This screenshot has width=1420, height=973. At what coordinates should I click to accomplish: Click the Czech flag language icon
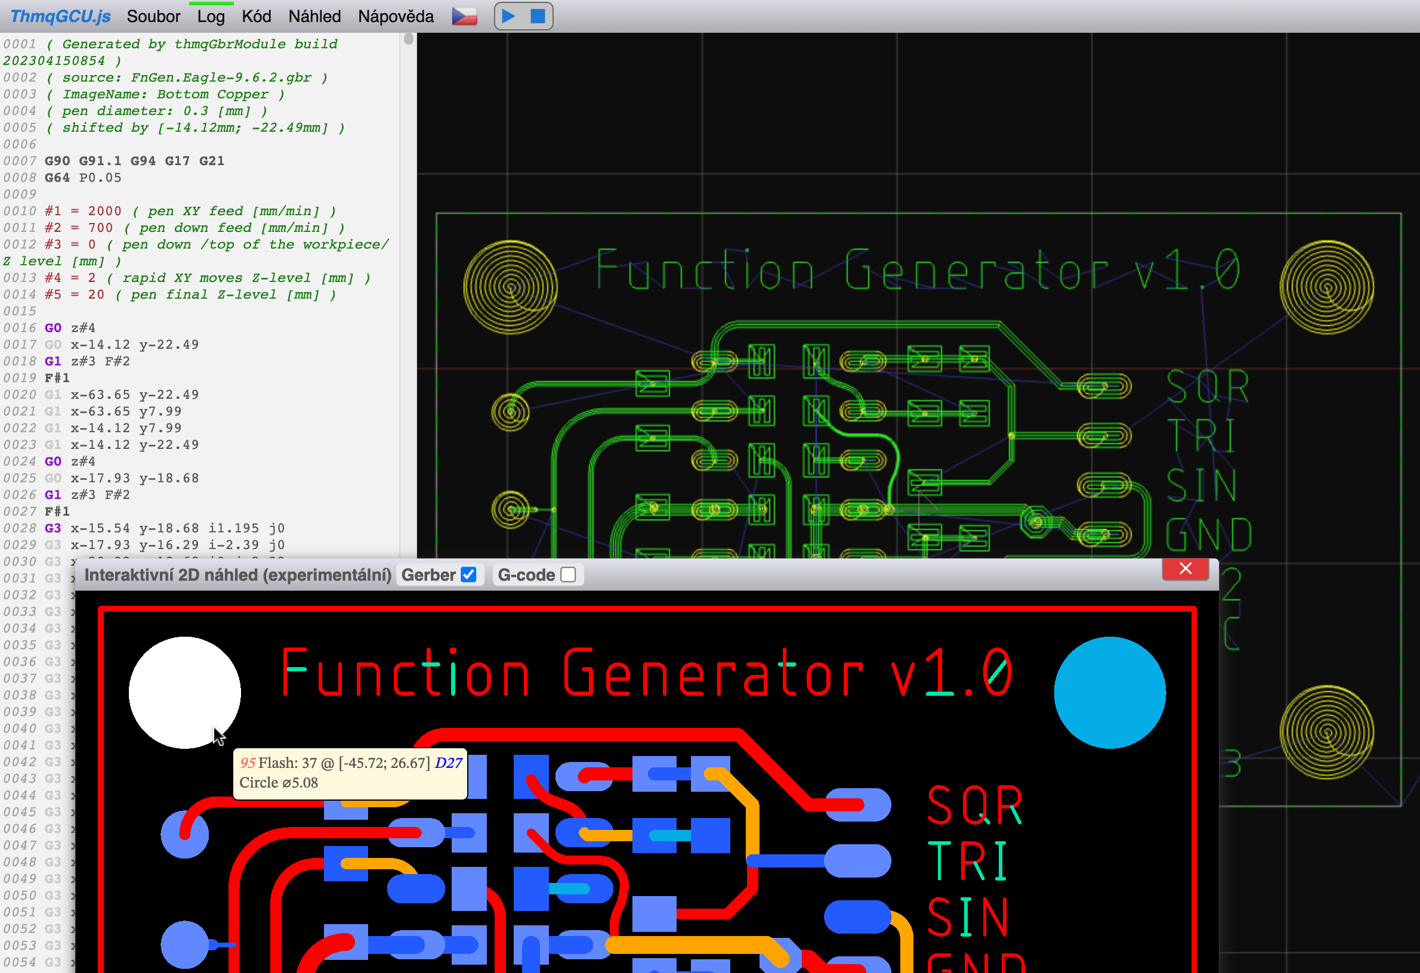464,16
